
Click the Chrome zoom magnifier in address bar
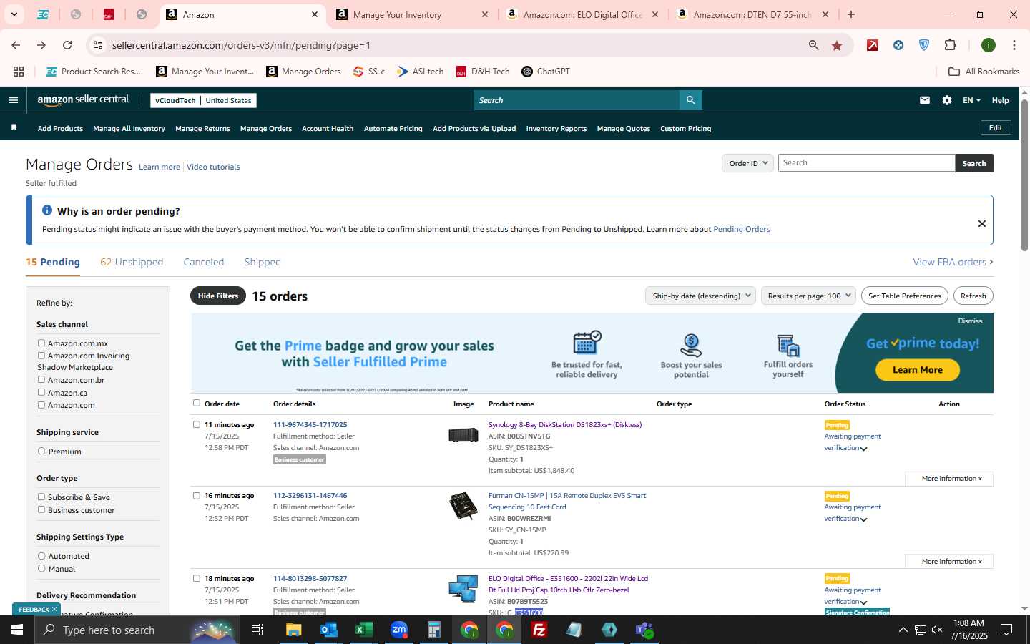point(814,45)
